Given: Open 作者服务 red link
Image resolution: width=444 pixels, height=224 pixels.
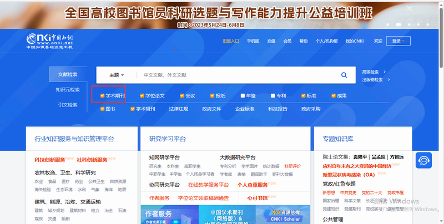Looking at the screenshot, I should pos(159,198).
